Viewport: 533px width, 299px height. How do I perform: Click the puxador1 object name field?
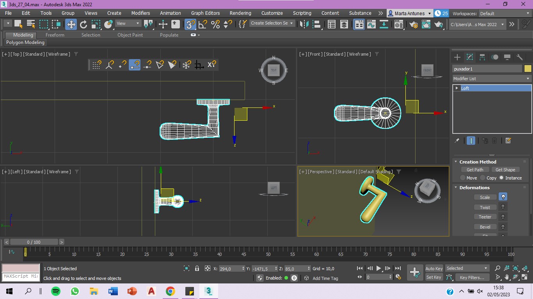point(487,69)
